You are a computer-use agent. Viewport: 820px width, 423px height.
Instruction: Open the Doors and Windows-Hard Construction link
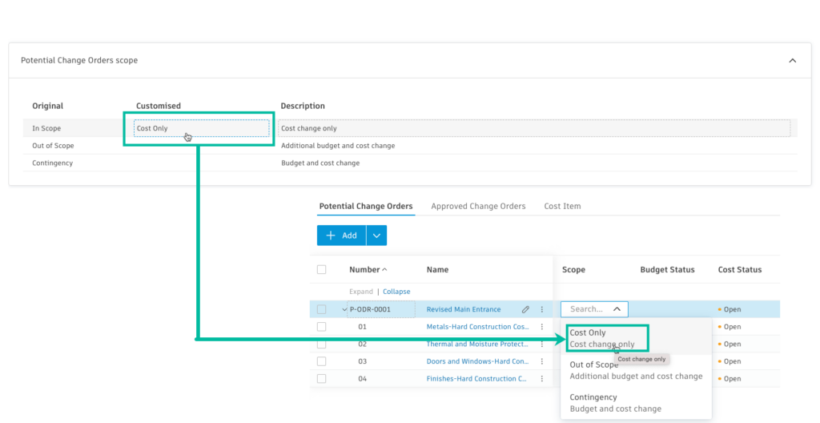tap(477, 361)
